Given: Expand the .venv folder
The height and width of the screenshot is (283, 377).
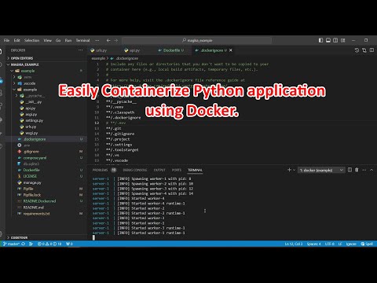Looking at the screenshot, I should tap(27, 77).
